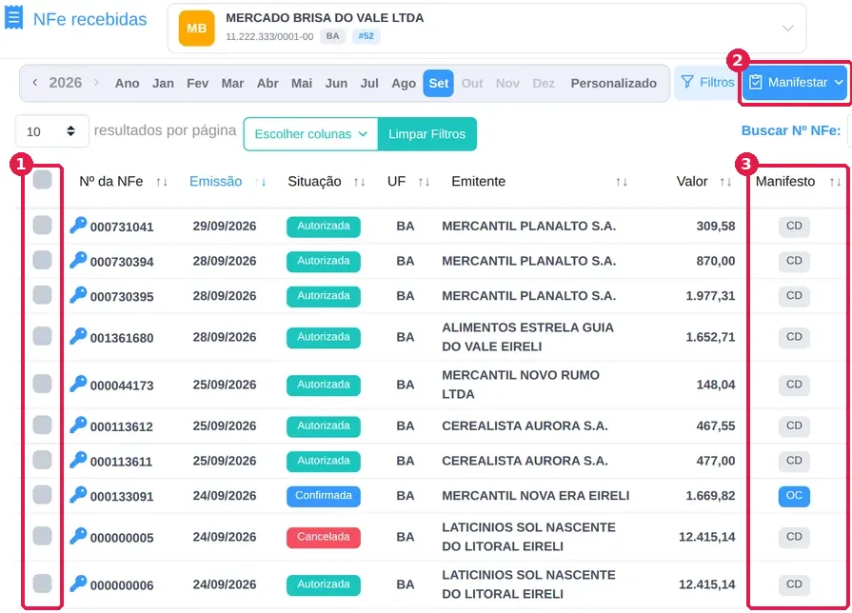The image size is (852, 613).
Task: Click the key icon for NFe 000000006
Action: [78, 583]
